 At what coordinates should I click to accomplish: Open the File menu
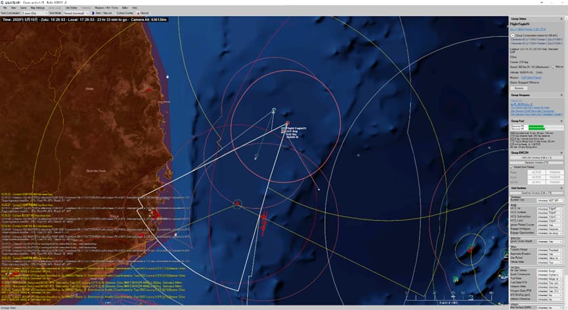[5, 8]
